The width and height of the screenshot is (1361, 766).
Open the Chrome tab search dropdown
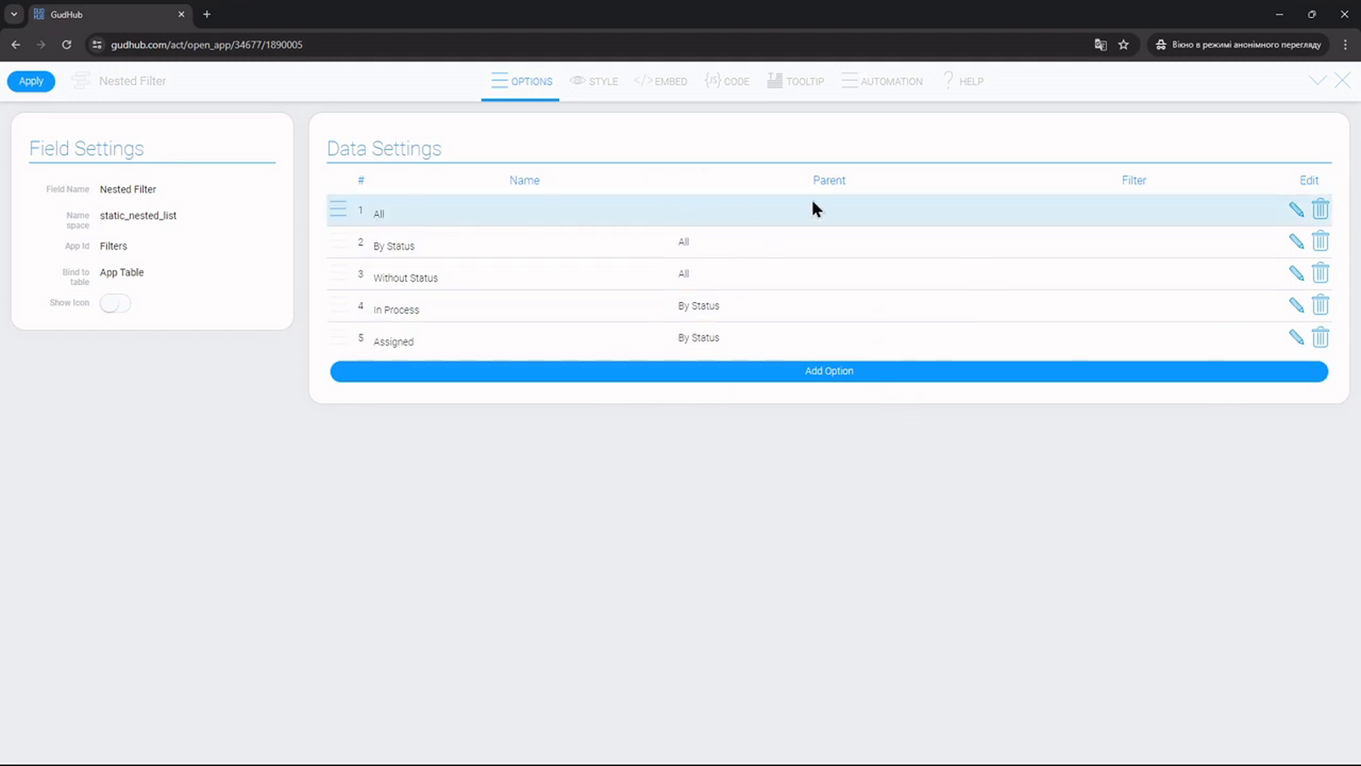tap(14, 14)
